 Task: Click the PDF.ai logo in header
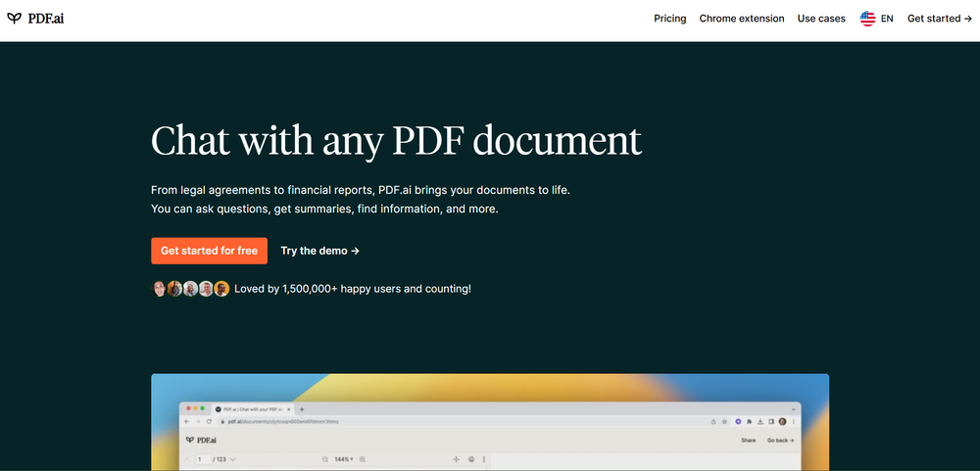[35, 19]
